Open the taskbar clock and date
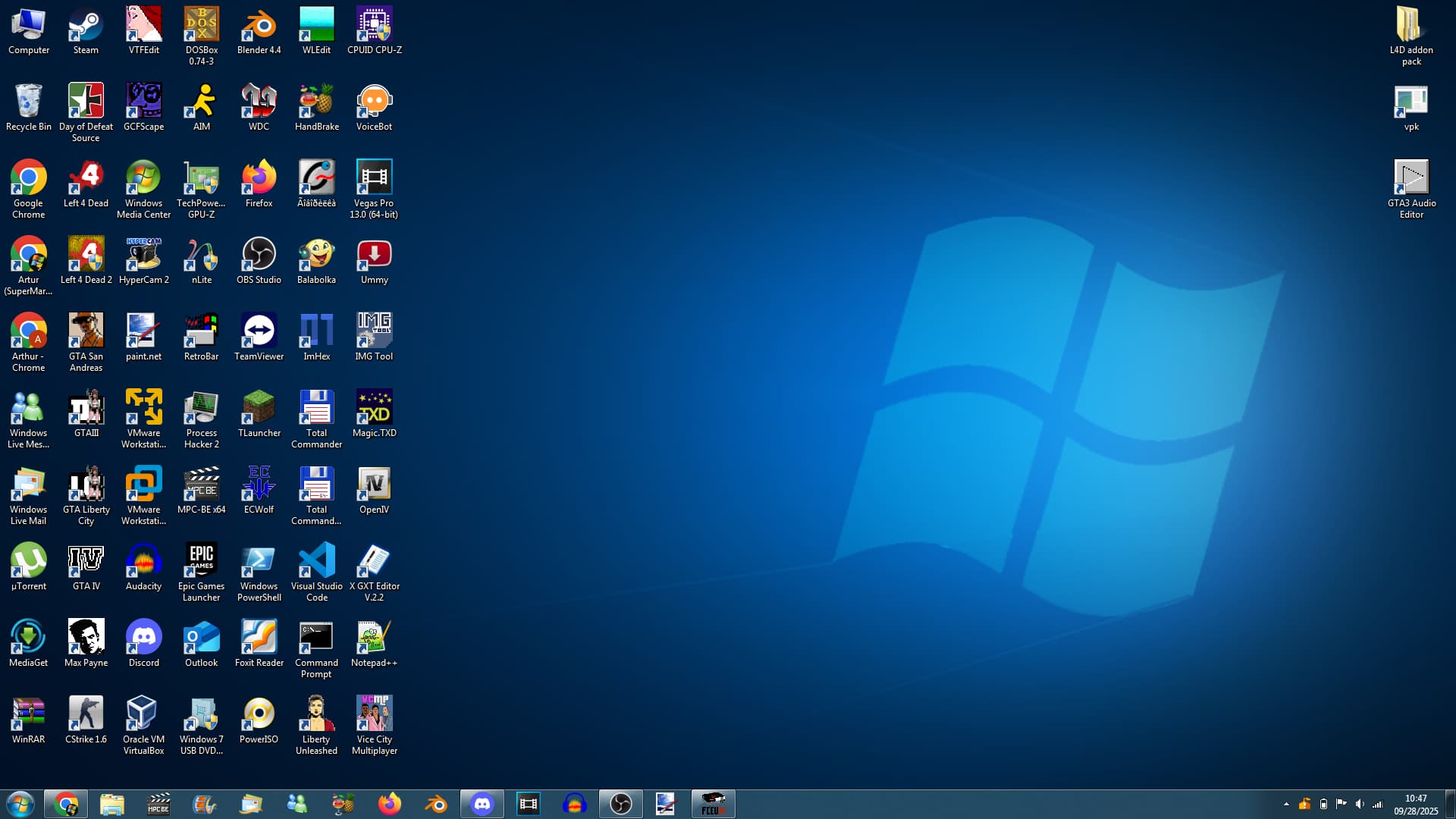The height and width of the screenshot is (819, 1456). (1415, 804)
